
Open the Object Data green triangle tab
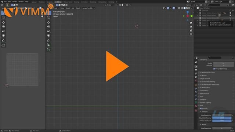coord(196,103)
